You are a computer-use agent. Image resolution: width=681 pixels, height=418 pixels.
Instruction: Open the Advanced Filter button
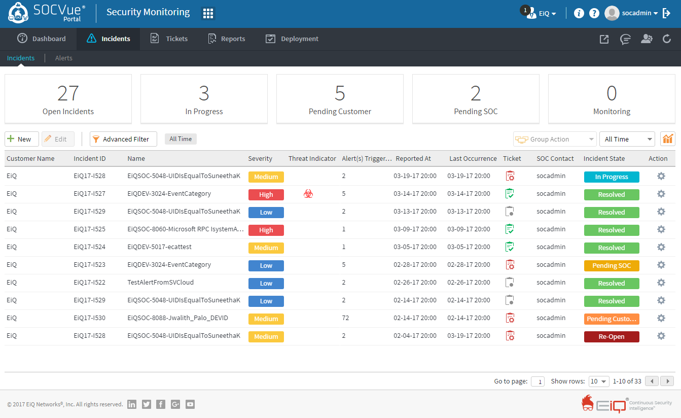[123, 139]
